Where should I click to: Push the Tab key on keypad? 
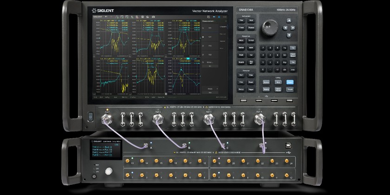click(293, 62)
